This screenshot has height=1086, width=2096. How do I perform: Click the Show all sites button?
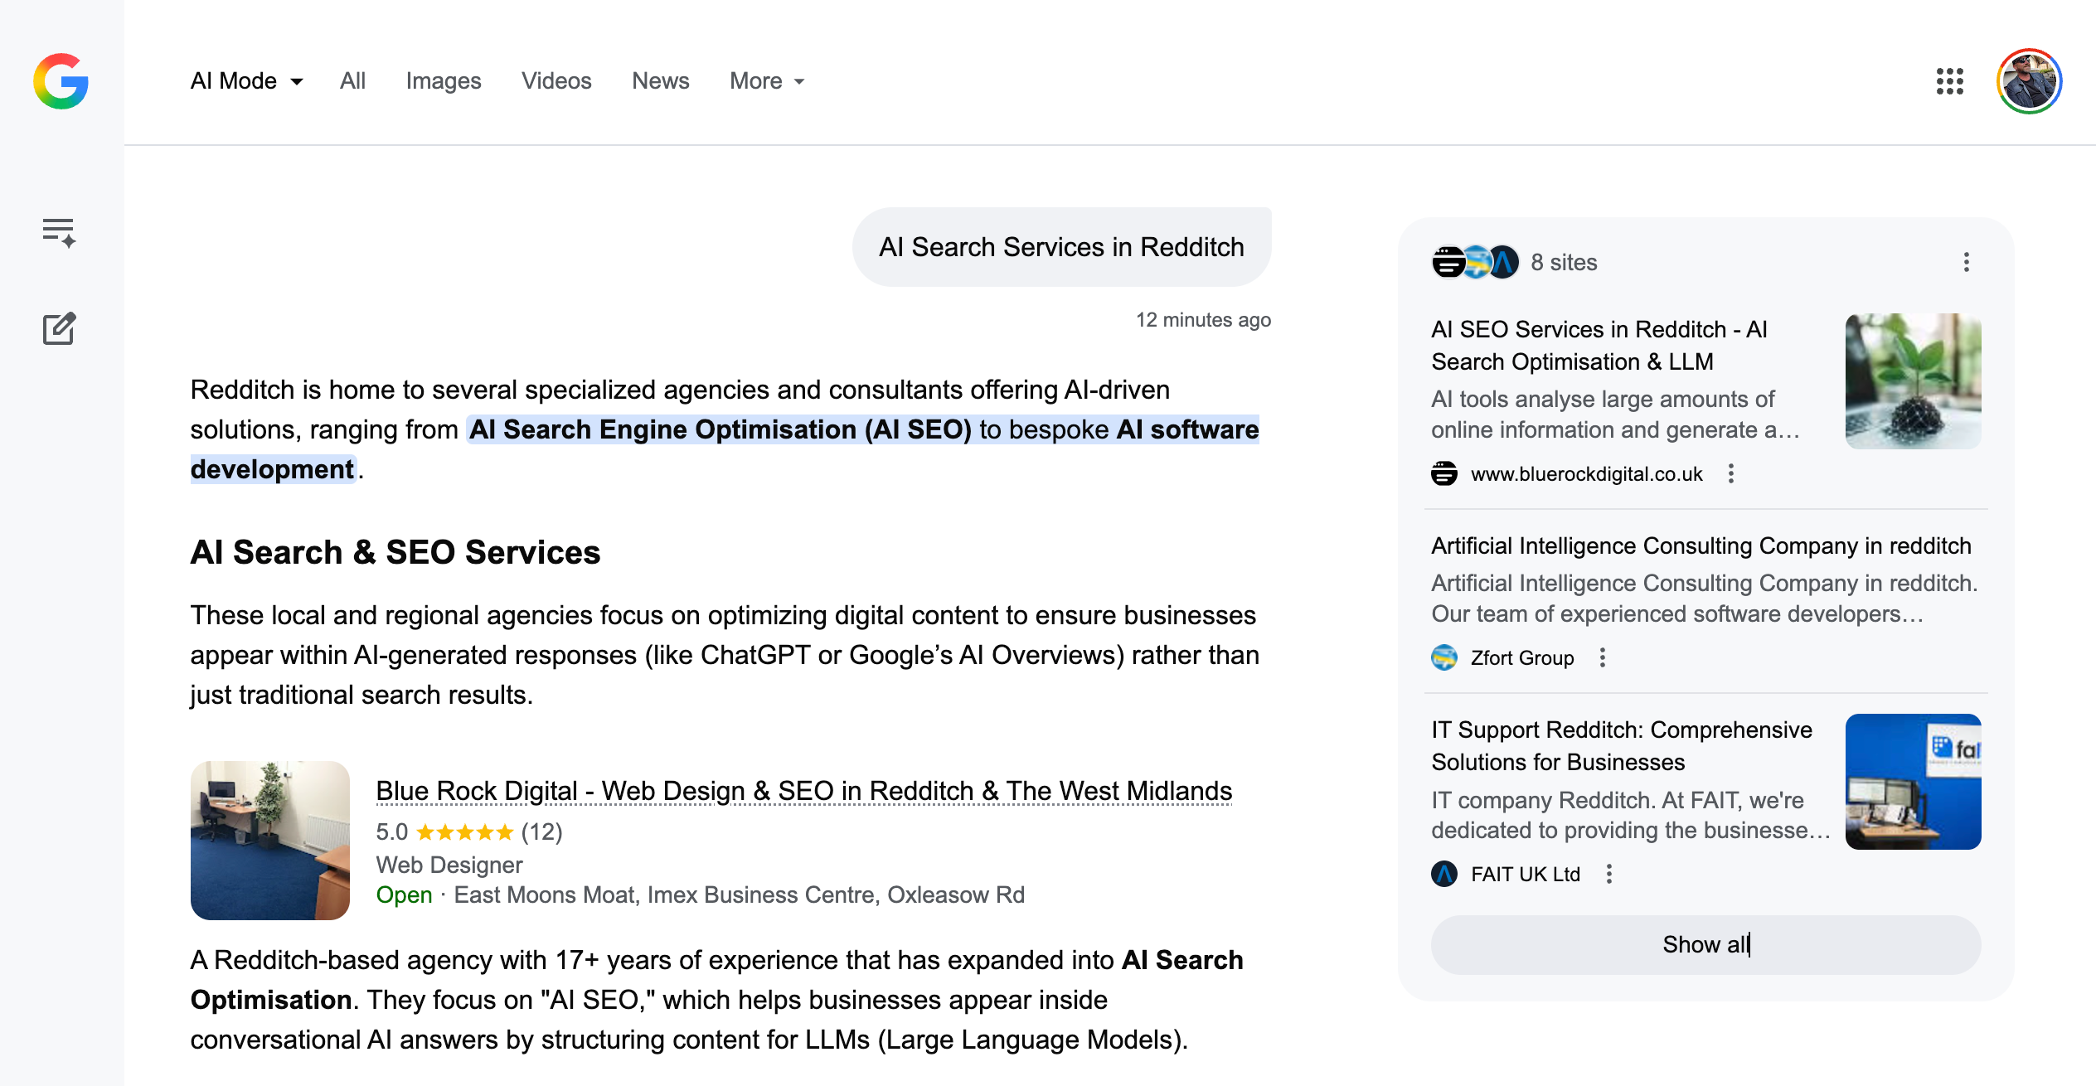click(x=1705, y=944)
